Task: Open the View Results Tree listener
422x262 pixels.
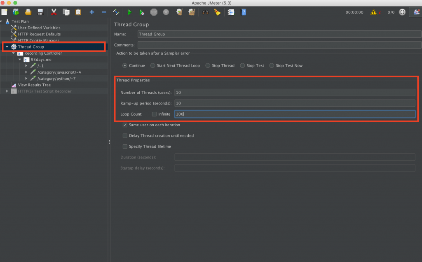Action: pyautogui.click(x=34, y=85)
